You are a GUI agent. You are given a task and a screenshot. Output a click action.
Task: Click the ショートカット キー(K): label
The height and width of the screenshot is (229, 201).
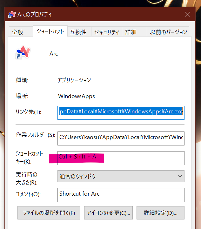click(x=29, y=158)
